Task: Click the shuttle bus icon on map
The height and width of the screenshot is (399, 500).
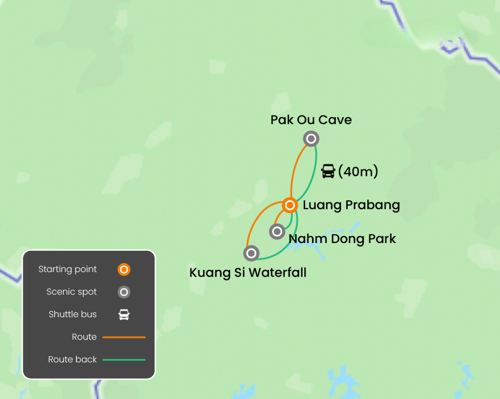Action: tap(328, 171)
